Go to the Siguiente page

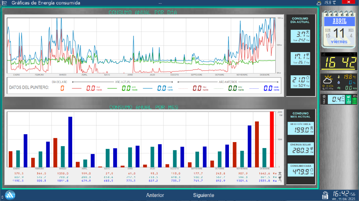(x=203, y=195)
